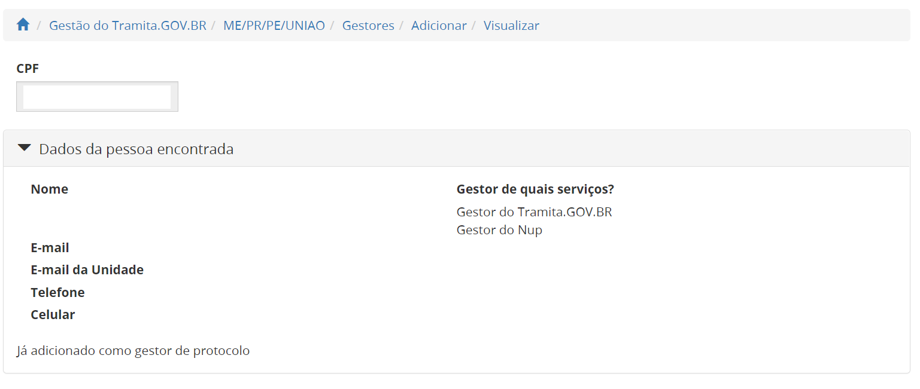
Task: Click the E-mail label
Action: click(x=50, y=247)
